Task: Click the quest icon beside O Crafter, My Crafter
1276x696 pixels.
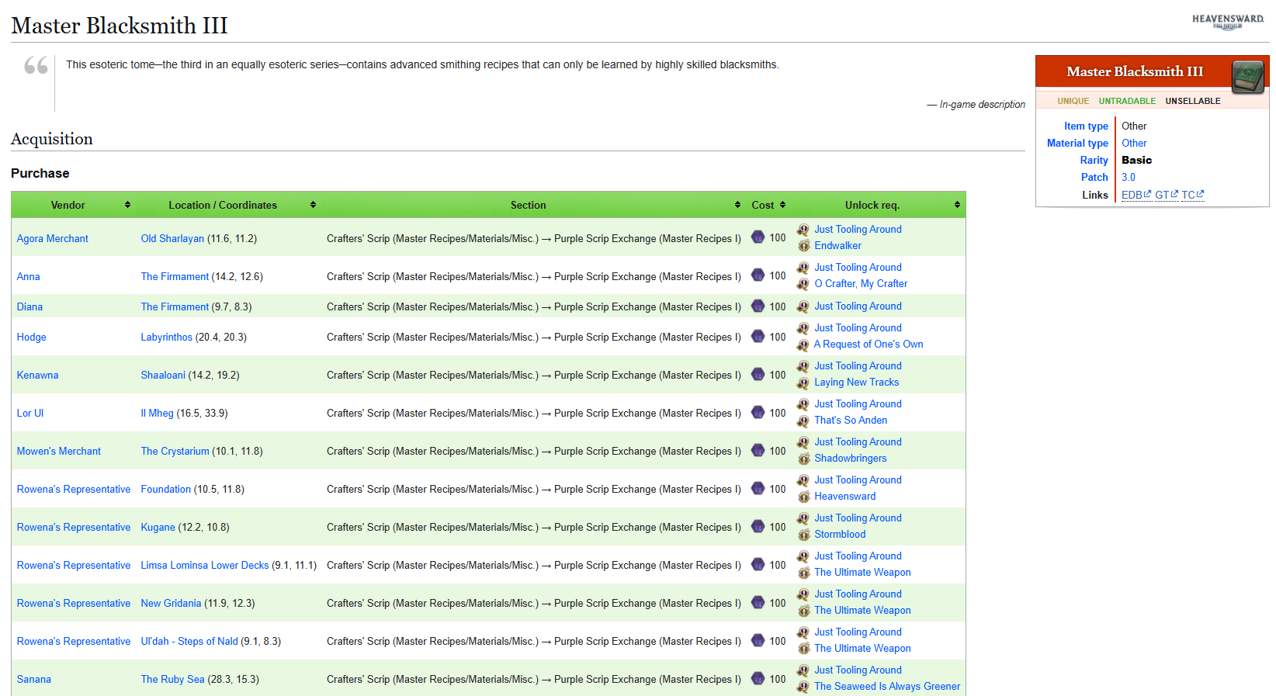Action: (804, 284)
